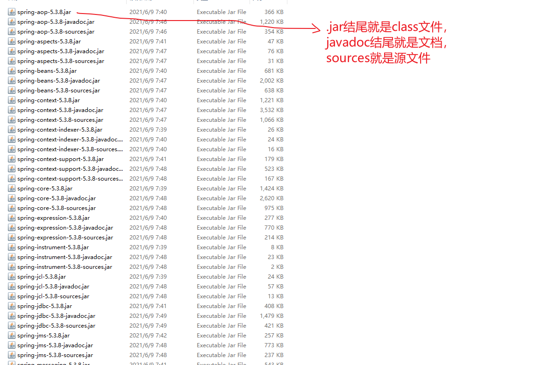Select file name spring-jdbc-5.3.8-javadoc.jar
The image size is (543, 365).
point(57,316)
